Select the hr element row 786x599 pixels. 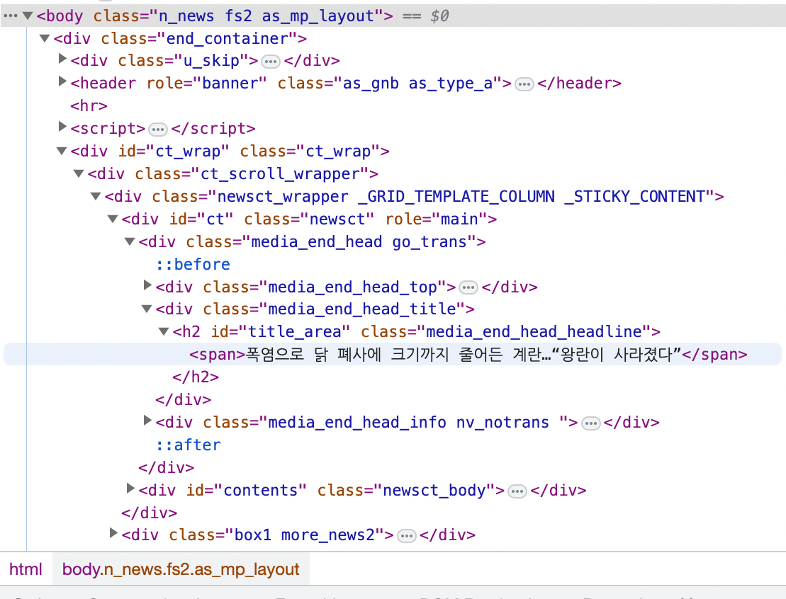(89, 106)
